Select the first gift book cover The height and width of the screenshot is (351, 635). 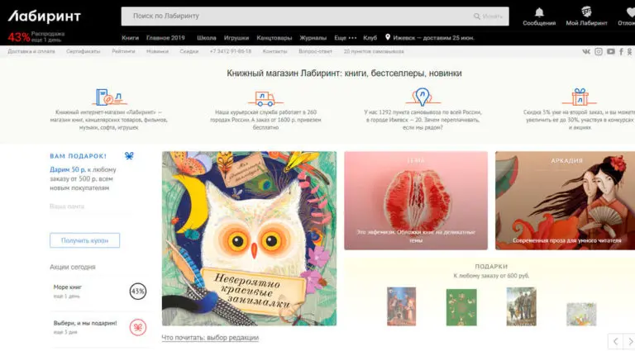pos(401,306)
